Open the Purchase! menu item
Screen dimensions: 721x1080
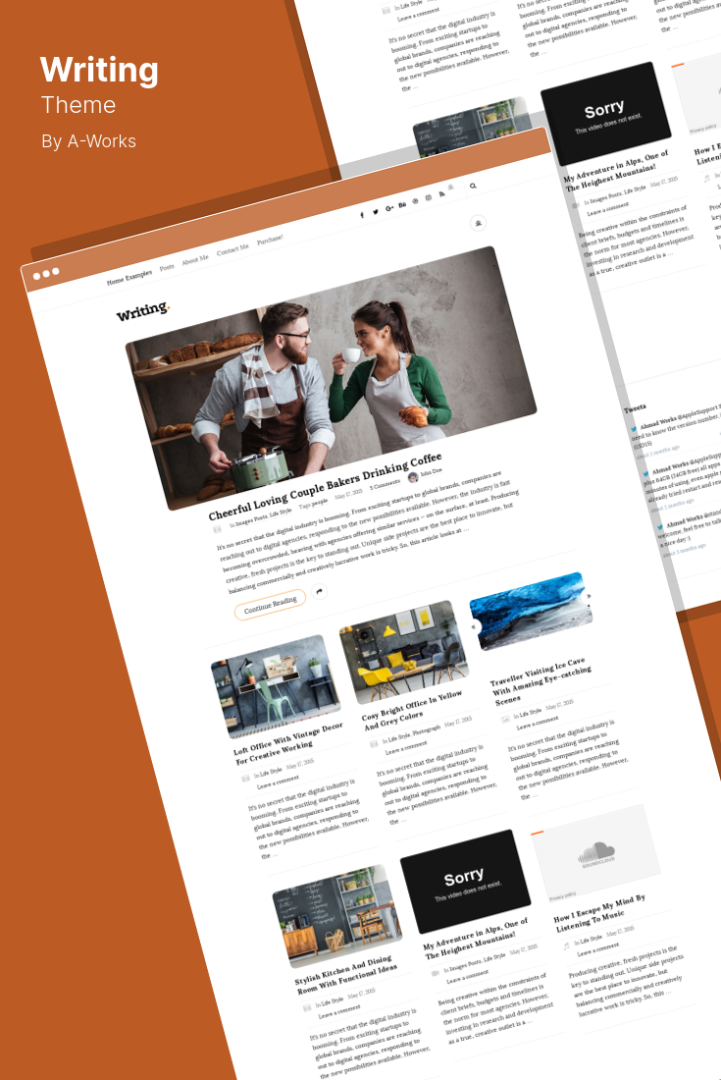(x=270, y=241)
